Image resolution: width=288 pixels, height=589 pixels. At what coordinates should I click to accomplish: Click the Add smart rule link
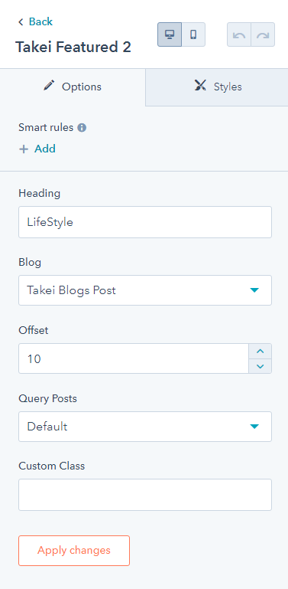pos(45,149)
